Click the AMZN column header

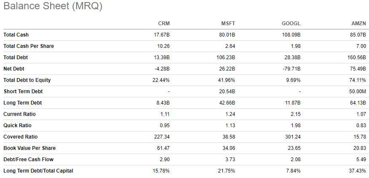tap(359, 24)
